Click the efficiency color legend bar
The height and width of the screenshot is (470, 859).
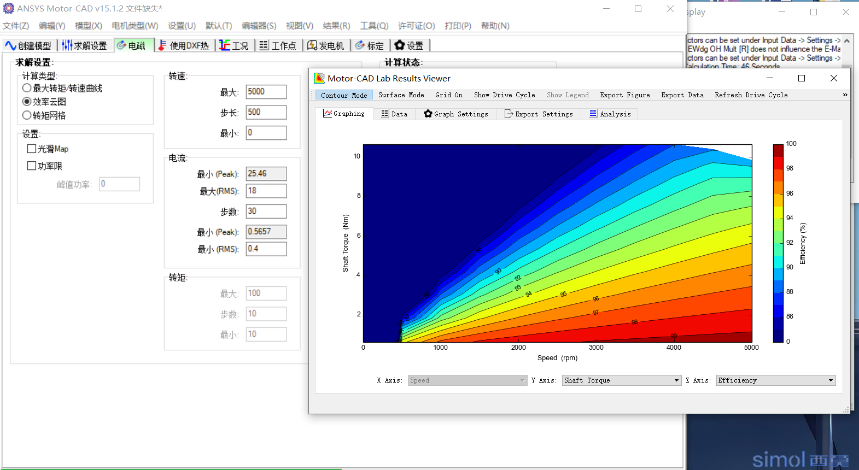[778, 243]
